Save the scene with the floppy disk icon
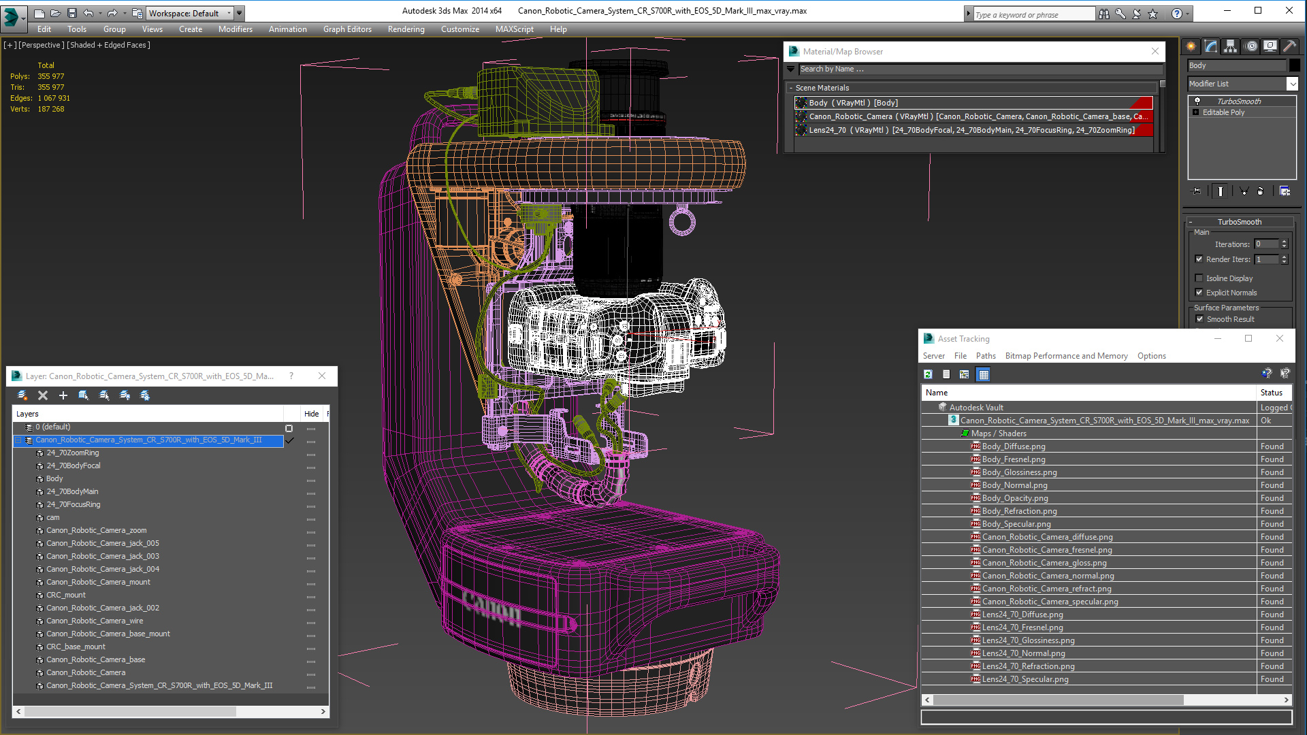 pyautogui.click(x=71, y=13)
